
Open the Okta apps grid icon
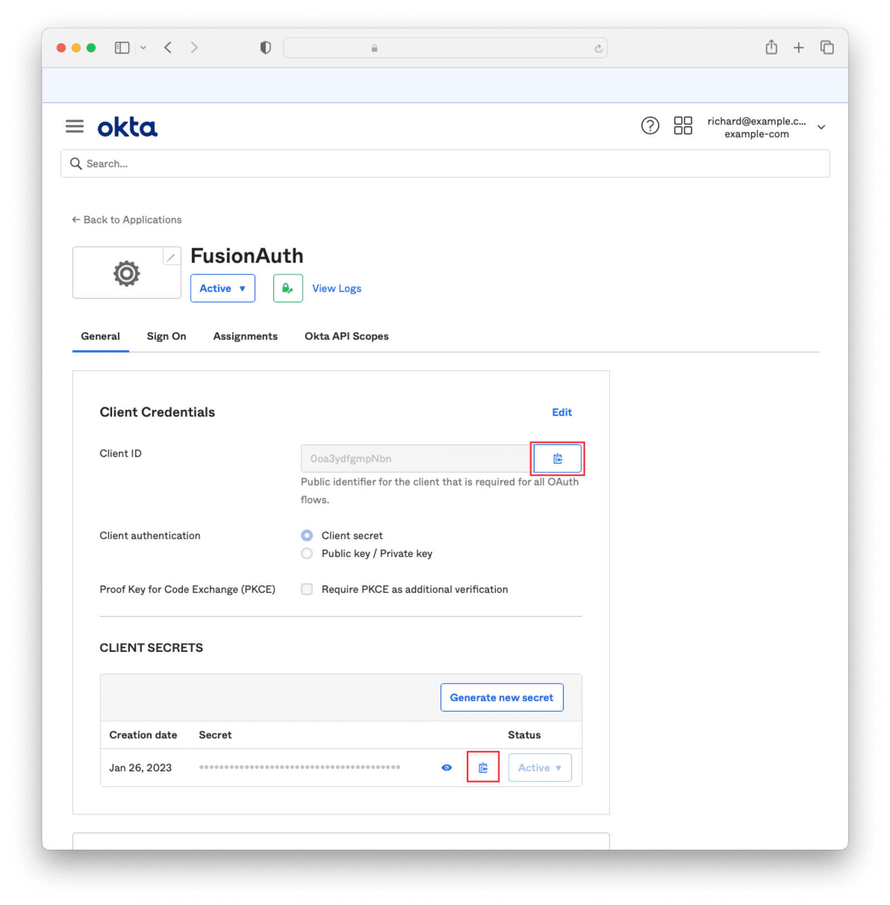pos(683,126)
